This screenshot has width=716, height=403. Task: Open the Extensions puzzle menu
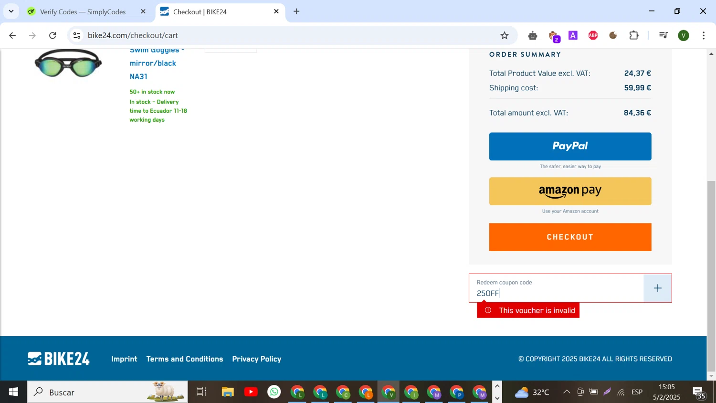[634, 35]
